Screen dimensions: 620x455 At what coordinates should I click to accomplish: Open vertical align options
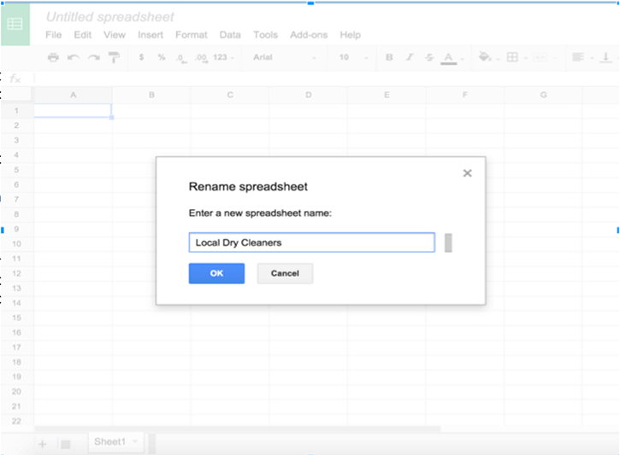point(605,57)
